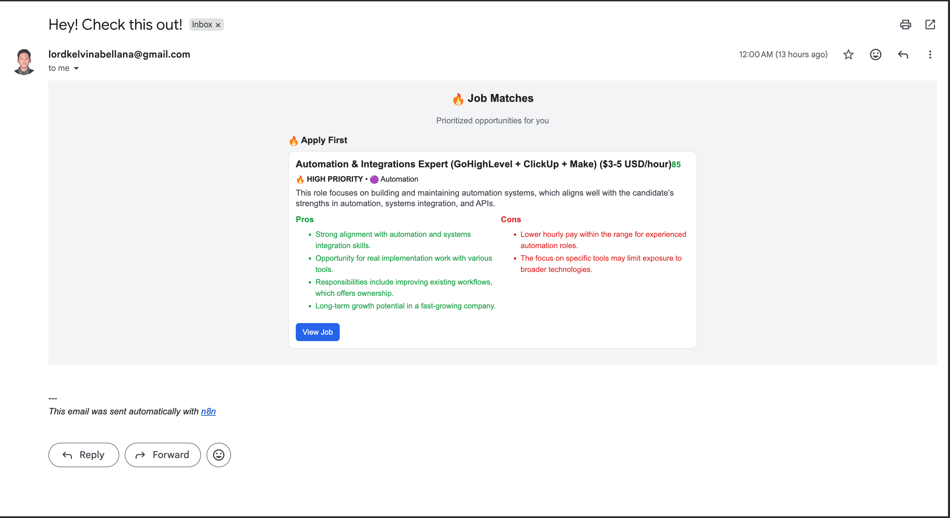Viewport: 950px width, 518px height.
Task: Click the Forward button
Action: coord(163,455)
